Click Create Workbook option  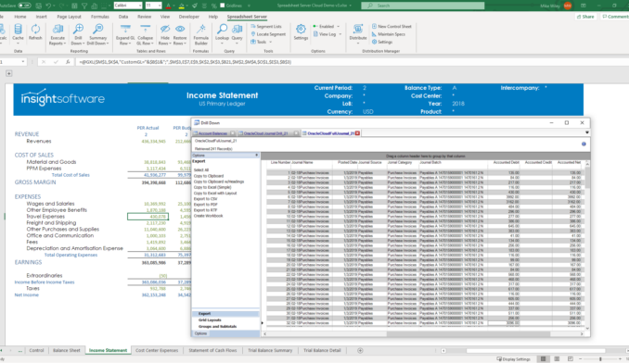208,216
